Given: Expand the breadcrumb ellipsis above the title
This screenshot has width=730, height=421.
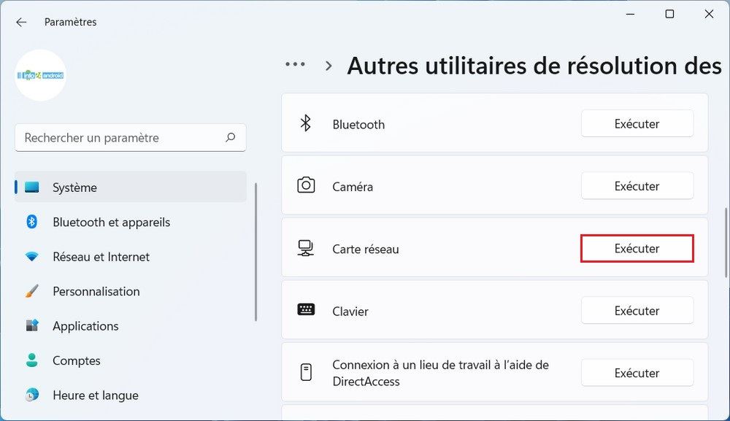Looking at the screenshot, I should pos(295,64).
